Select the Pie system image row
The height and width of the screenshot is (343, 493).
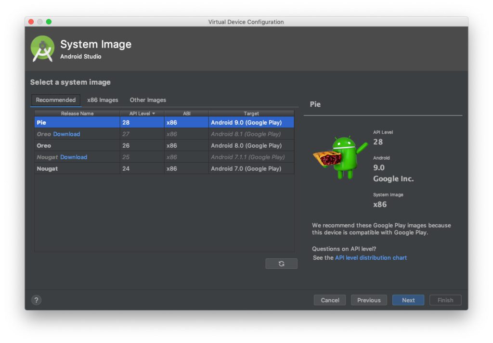(x=164, y=122)
